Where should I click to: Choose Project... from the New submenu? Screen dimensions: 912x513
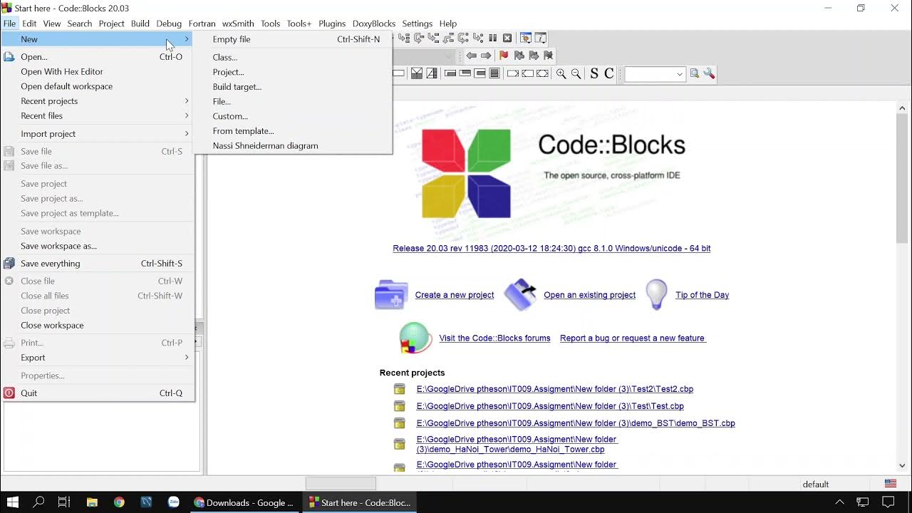[294, 72]
